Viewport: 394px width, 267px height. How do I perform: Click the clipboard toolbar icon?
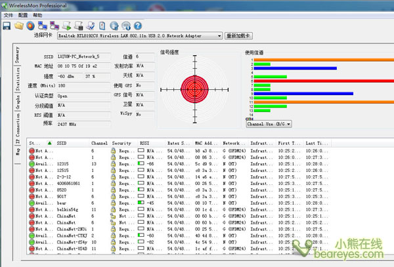point(102,26)
